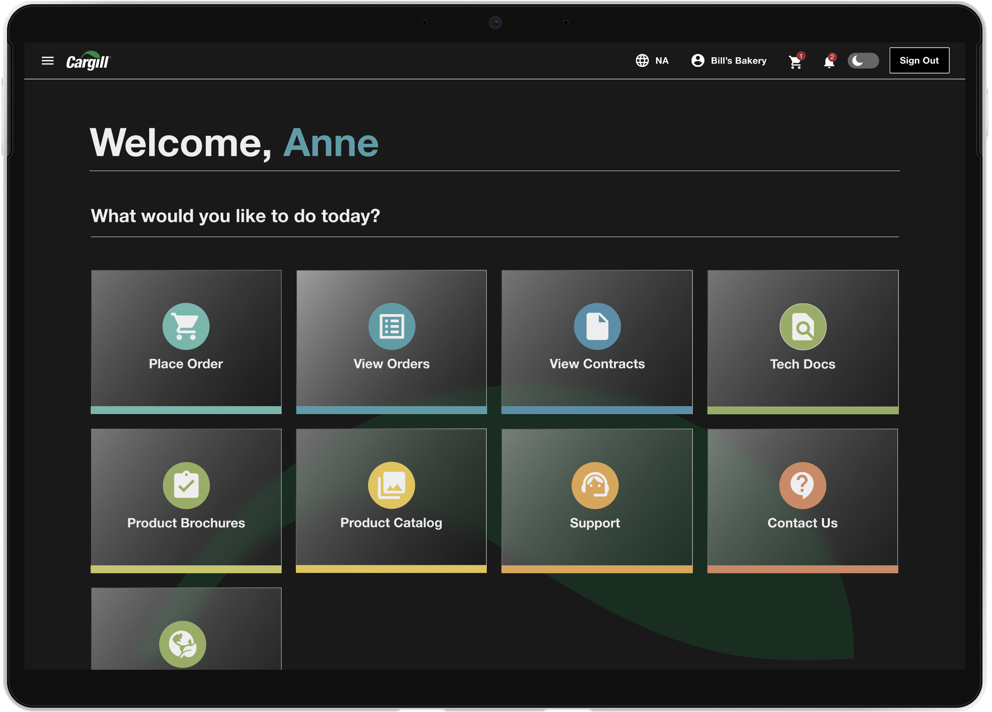Click the Contact Us question mark icon

[x=802, y=486]
